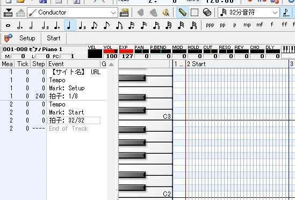Click the Event column header
The image size is (295, 200).
(74, 64)
